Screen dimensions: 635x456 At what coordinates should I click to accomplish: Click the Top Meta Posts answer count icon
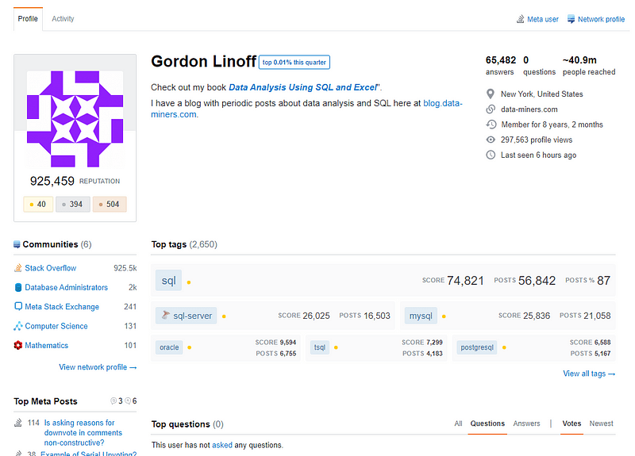128,401
